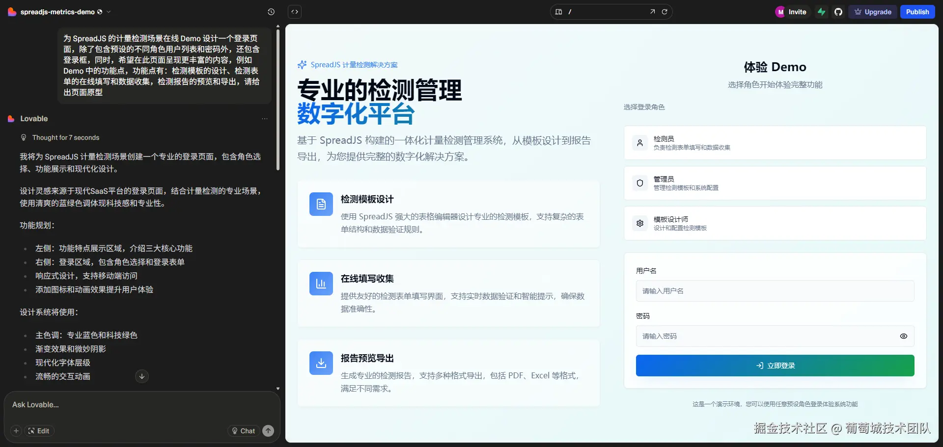Click the chat scrollbar up arrow

278,26
